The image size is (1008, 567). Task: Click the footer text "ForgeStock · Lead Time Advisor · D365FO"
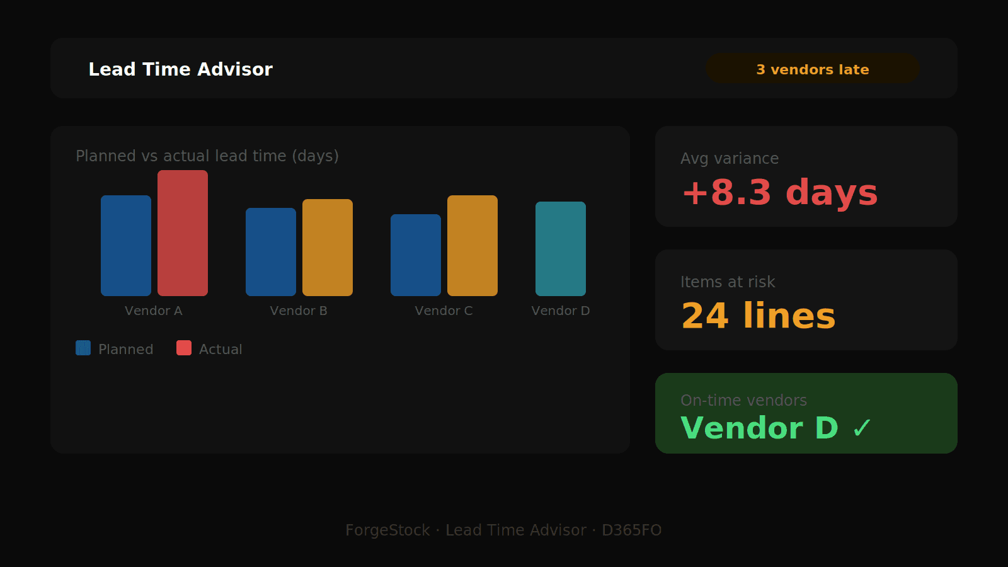point(503,530)
